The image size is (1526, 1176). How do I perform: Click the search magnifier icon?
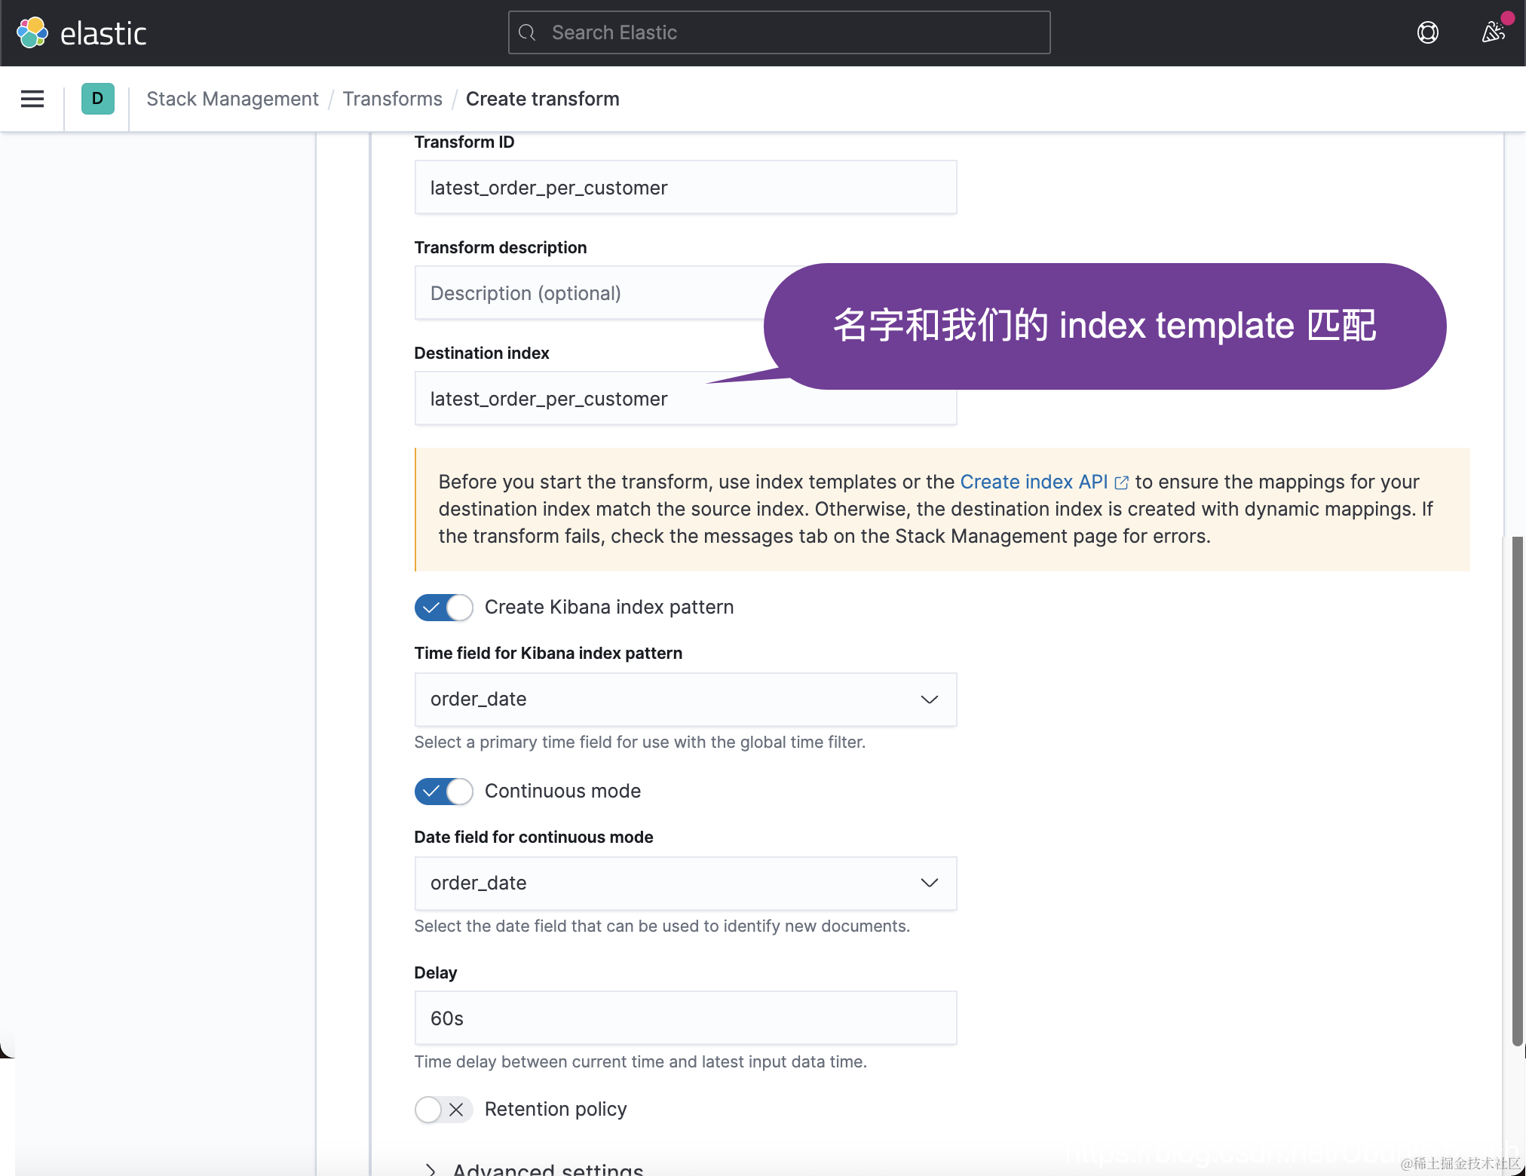528,32
